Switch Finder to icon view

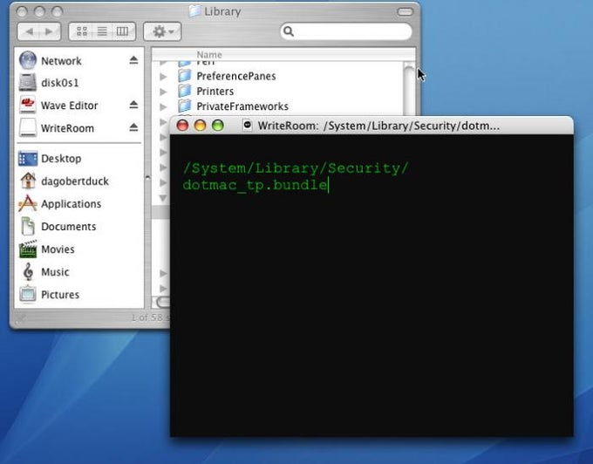click(x=82, y=31)
